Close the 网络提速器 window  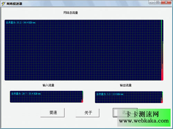pos(166,2)
